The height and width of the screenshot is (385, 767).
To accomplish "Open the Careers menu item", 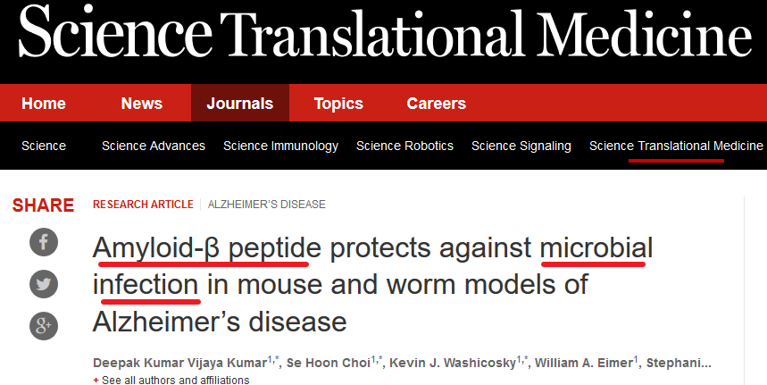I will pos(437,104).
